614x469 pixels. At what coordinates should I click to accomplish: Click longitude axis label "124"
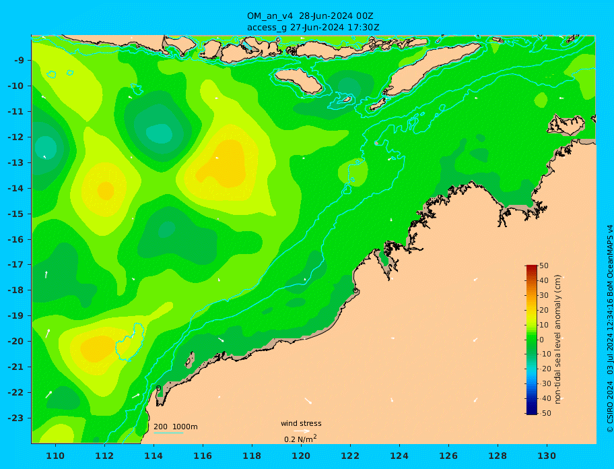[x=399, y=456]
